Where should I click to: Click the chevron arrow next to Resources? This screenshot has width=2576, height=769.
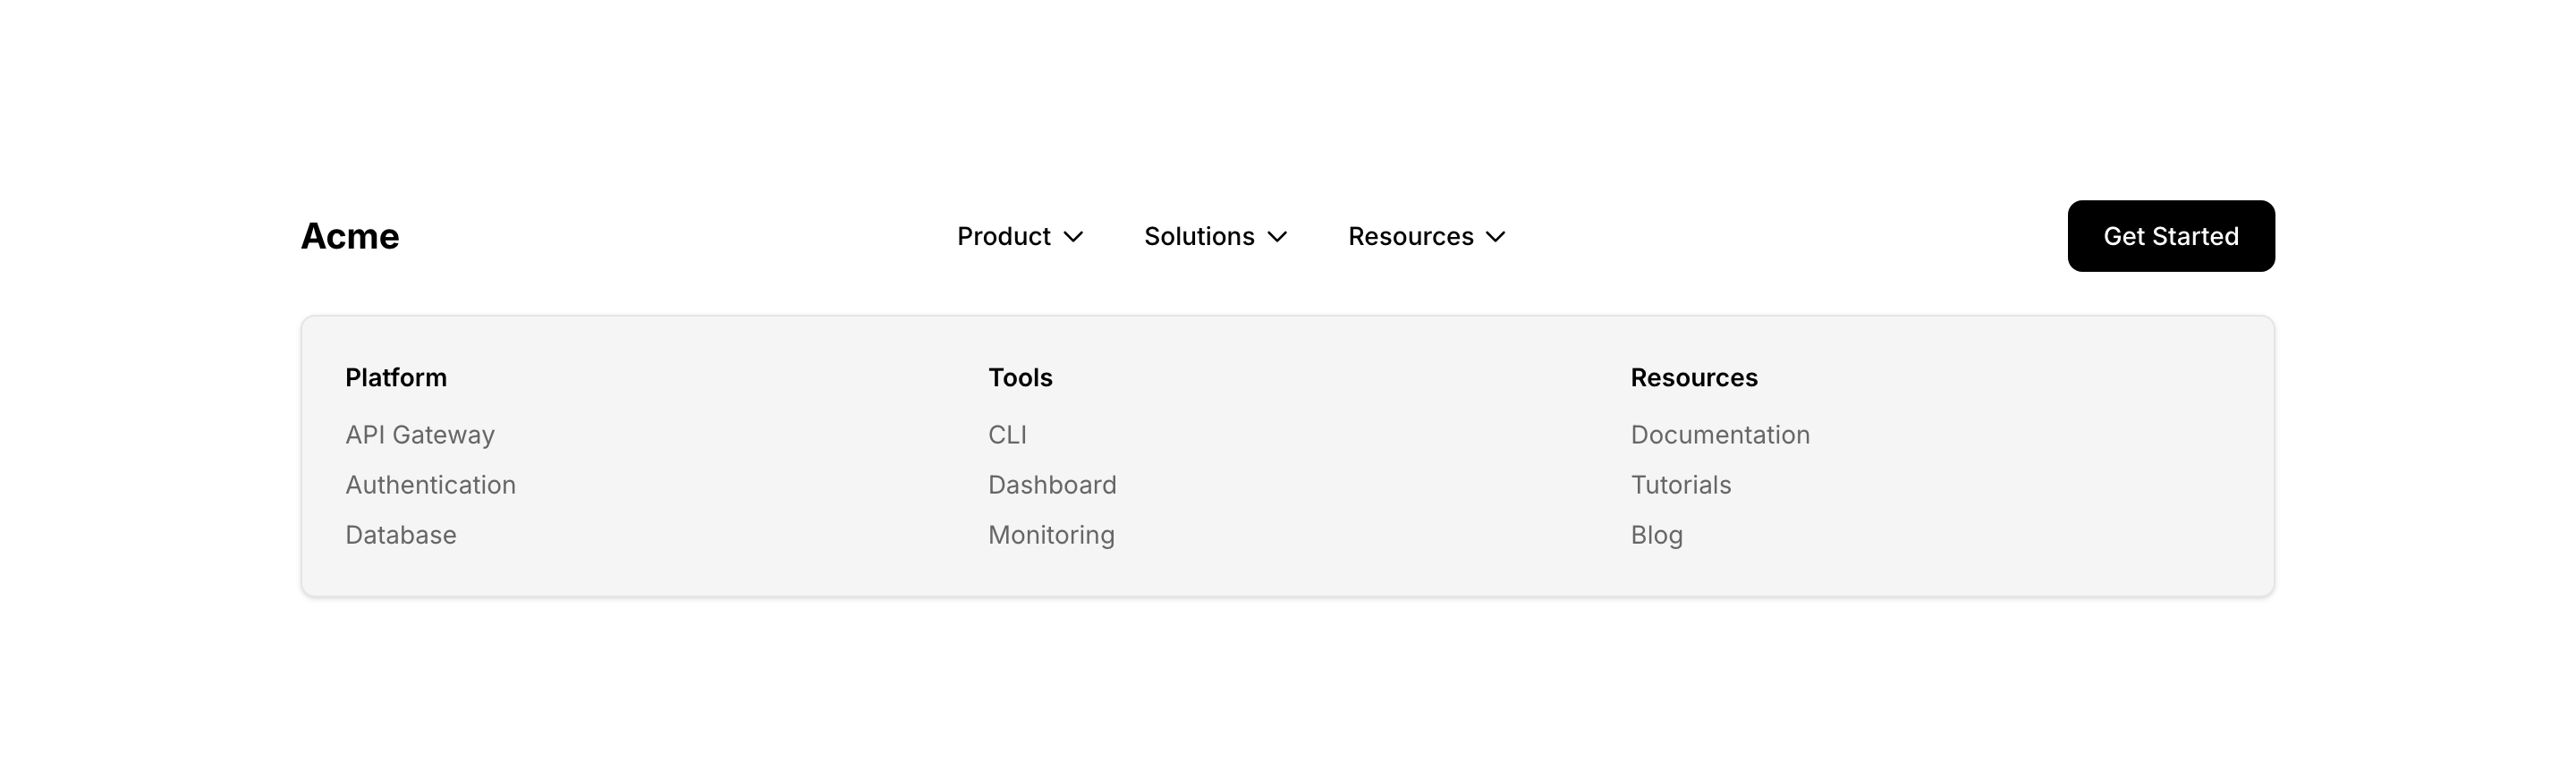coord(1495,237)
